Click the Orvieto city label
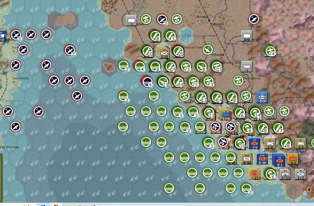The height and width of the screenshot is (206, 314). [x=217, y=24]
